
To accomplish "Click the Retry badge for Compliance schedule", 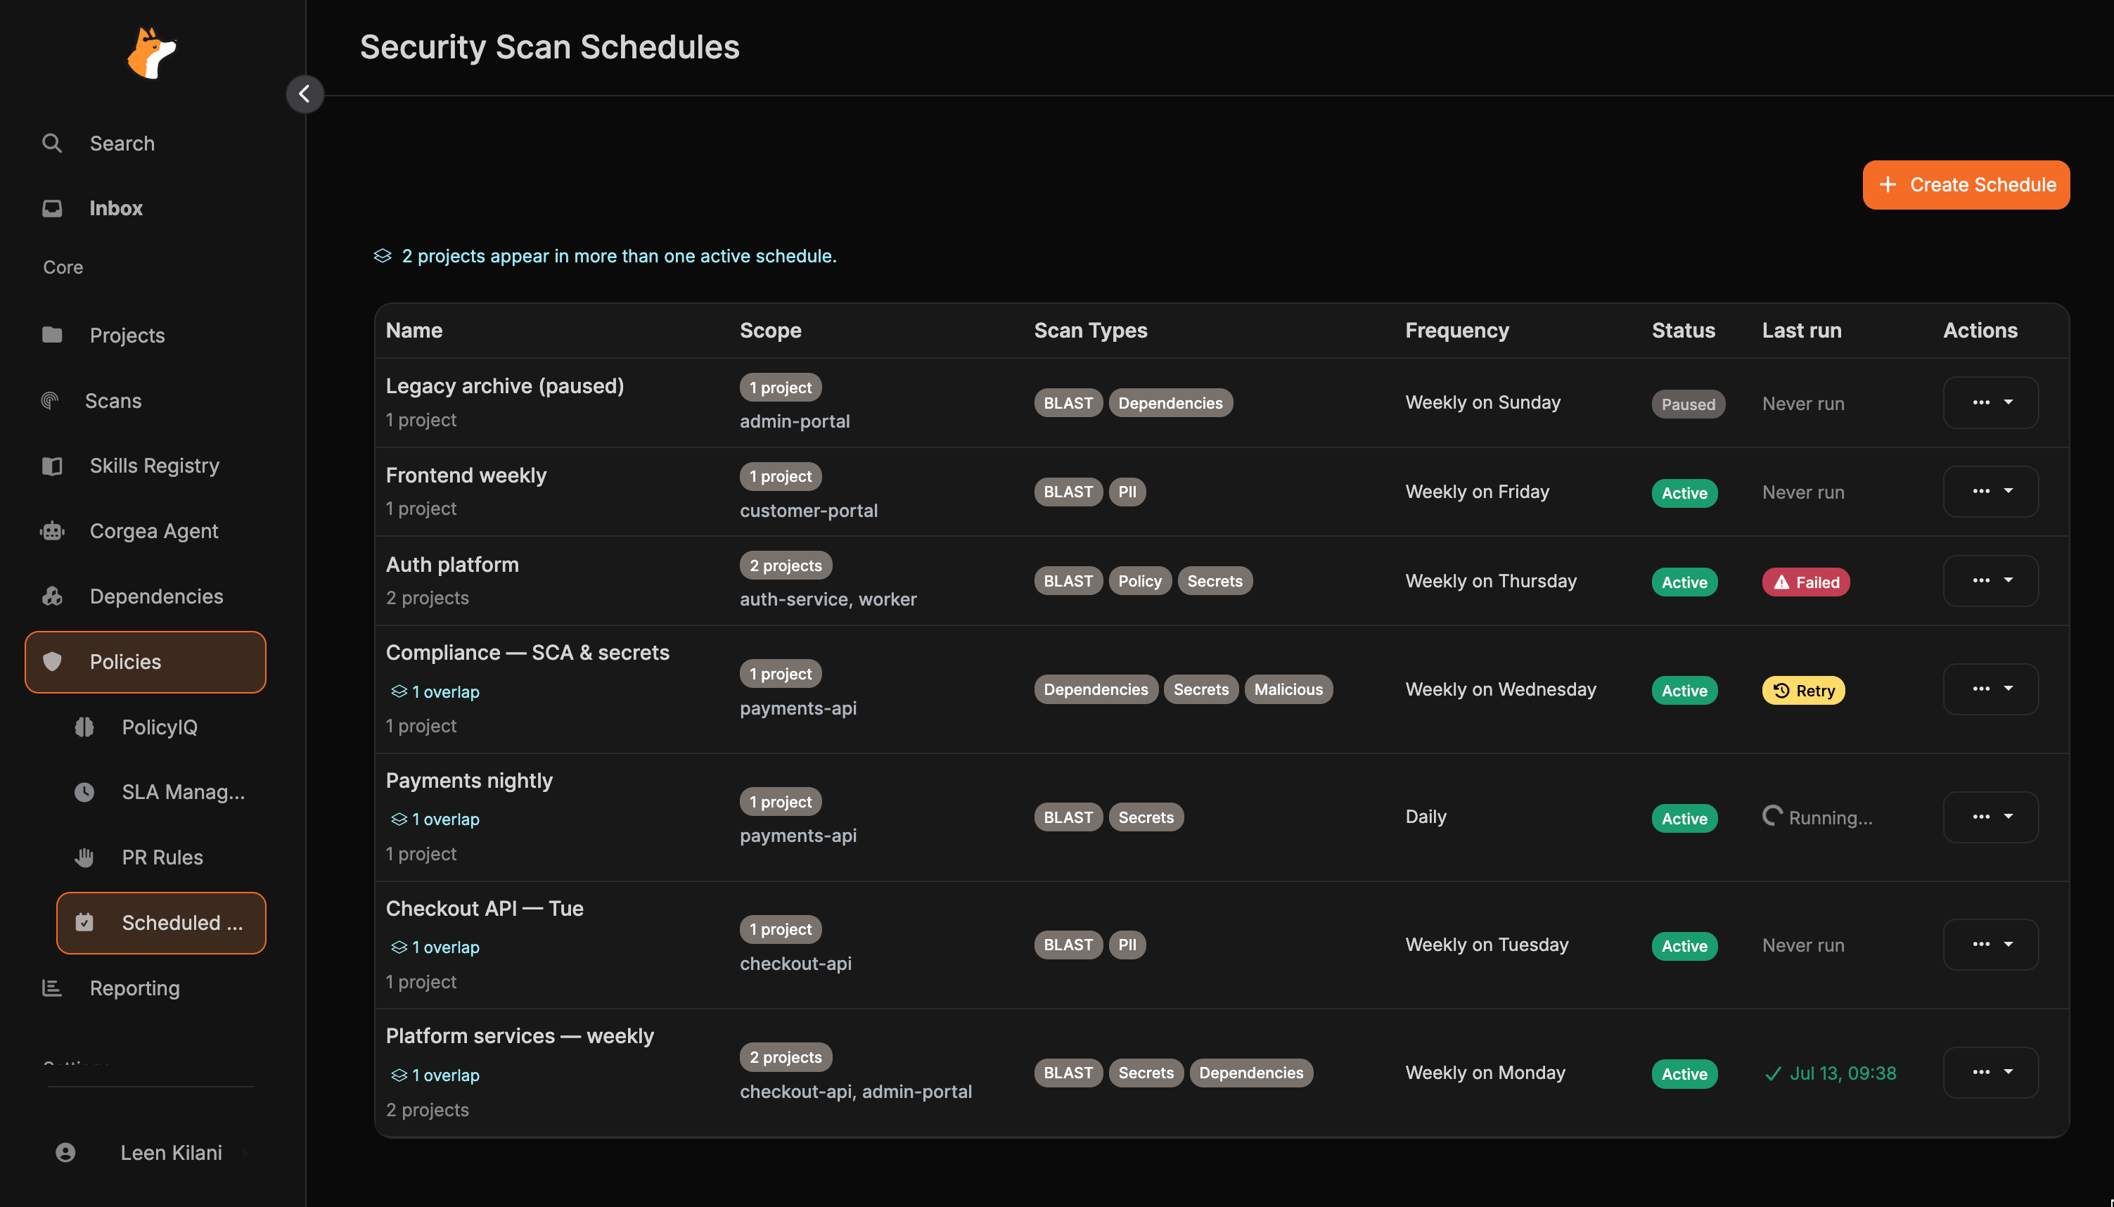I will click(1803, 691).
